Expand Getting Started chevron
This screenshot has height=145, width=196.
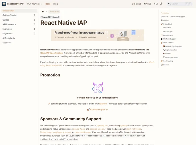pos(35,15)
